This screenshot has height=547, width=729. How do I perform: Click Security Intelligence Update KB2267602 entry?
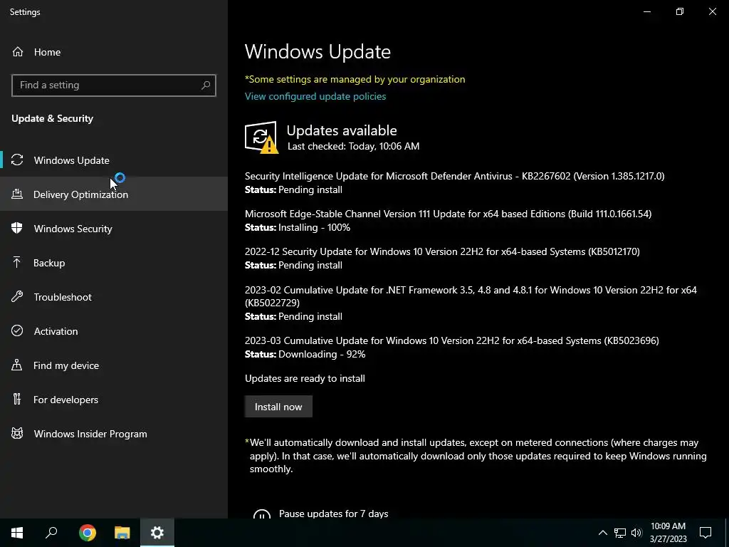(455, 177)
